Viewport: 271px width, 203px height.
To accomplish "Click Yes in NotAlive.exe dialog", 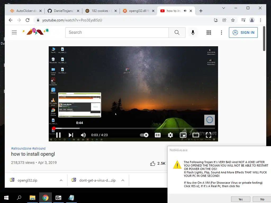I will [241, 199].
